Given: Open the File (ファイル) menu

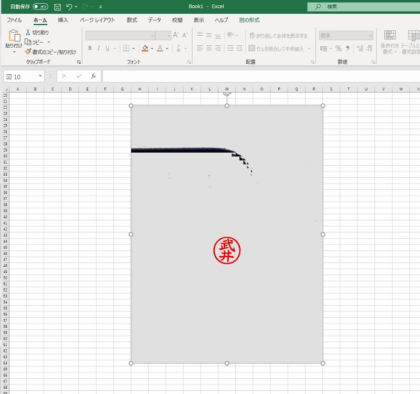Looking at the screenshot, I should 14,20.
